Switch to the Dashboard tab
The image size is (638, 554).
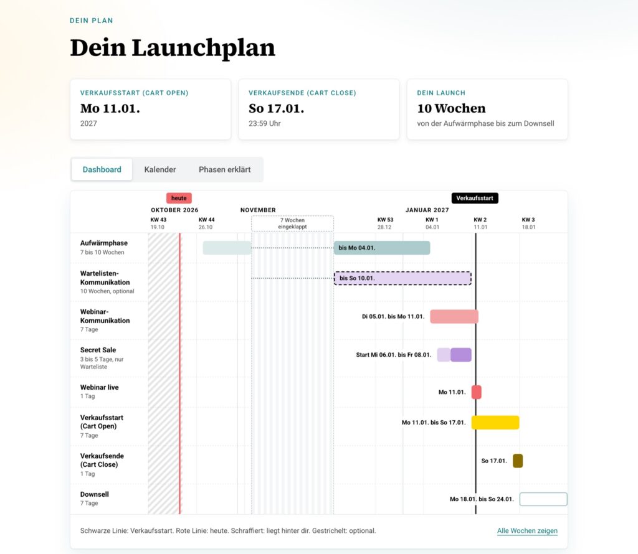(x=102, y=169)
